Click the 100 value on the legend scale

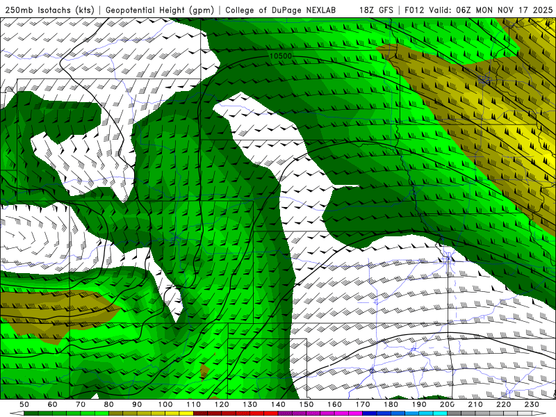(165, 404)
